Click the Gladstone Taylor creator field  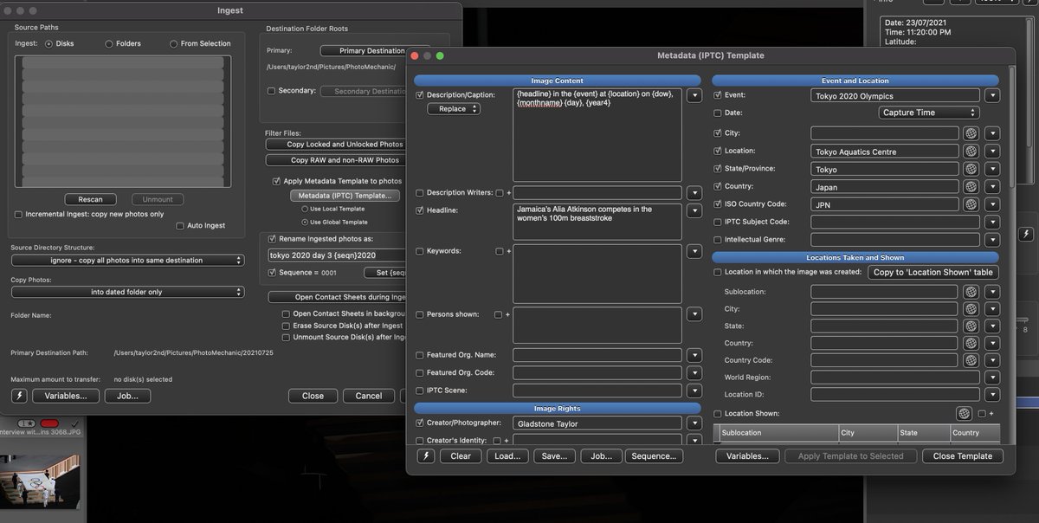click(x=597, y=423)
